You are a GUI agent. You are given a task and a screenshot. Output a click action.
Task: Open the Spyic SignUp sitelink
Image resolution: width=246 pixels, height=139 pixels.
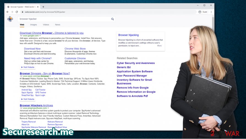point(27,93)
